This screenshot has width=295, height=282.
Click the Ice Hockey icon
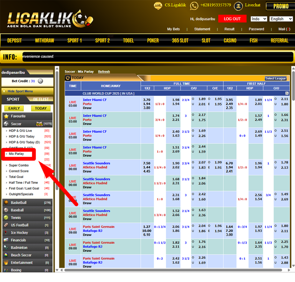click(6, 233)
